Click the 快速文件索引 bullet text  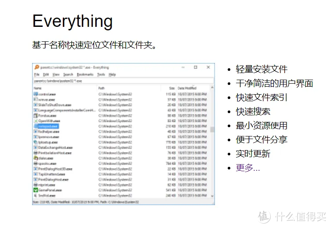[262, 97]
